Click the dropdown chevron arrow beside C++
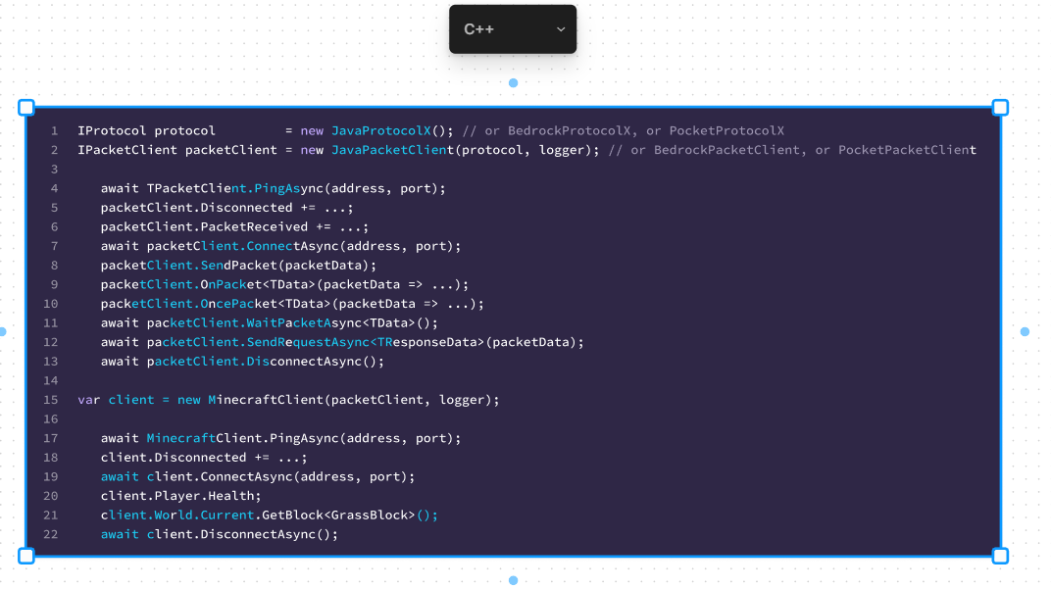This screenshot has height=589, width=1051. (561, 29)
